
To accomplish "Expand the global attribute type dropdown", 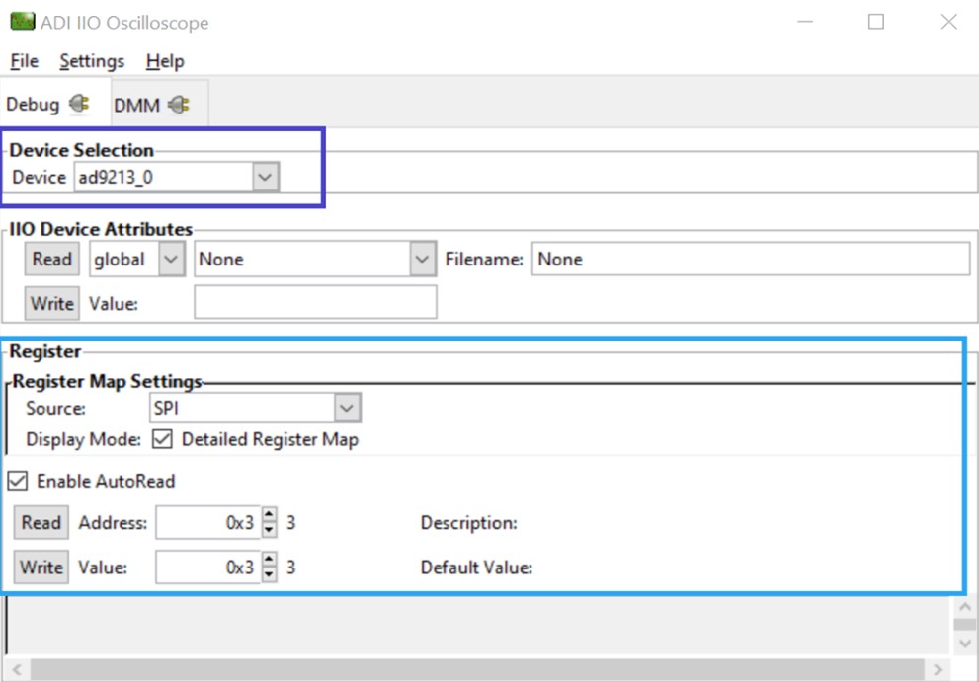I will 171,260.
